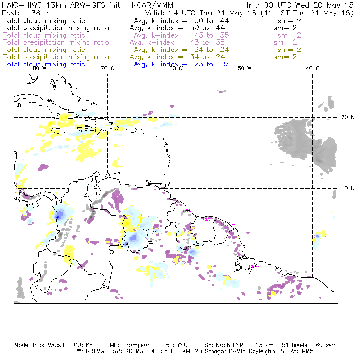The width and height of the screenshot is (356, 356).
Task: Click olive "Total precipitation mixing ratio" legend entry
Action: tap(56, 57)
